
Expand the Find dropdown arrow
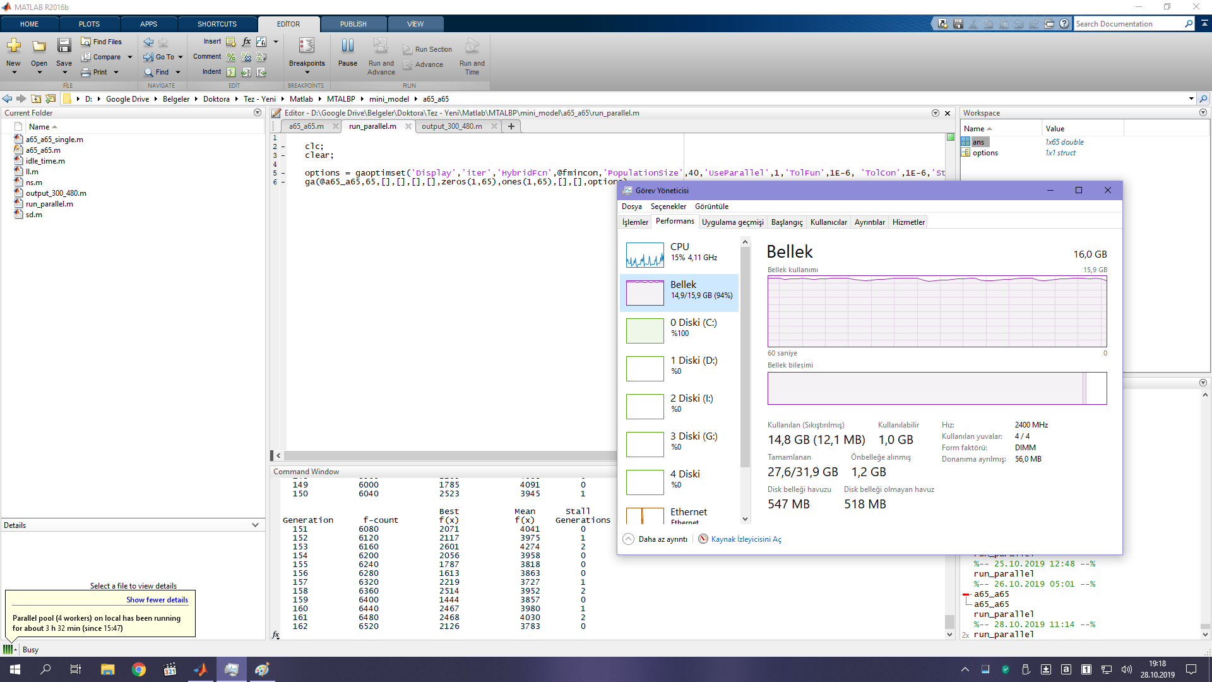tap(178, 72)
